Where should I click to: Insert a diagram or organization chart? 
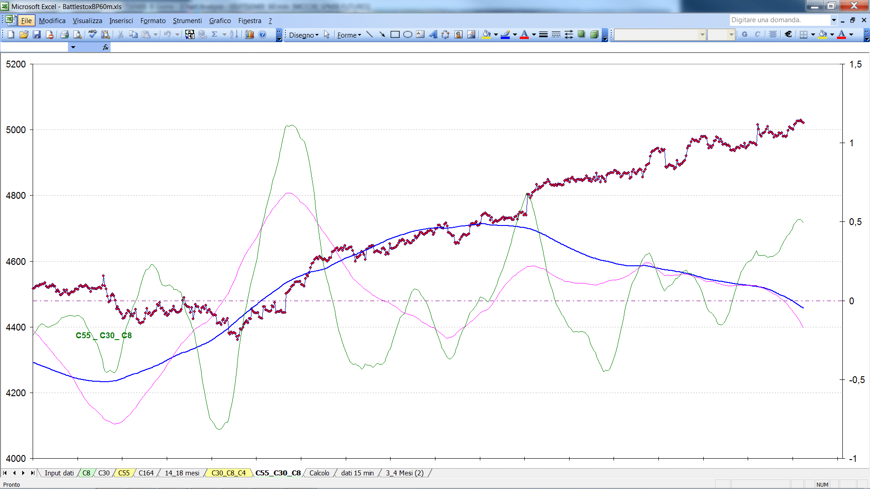click(x=446, y=34)
